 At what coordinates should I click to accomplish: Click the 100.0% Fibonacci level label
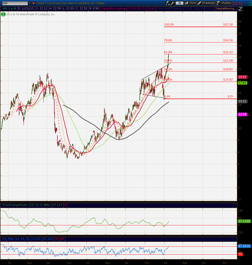click(169, 24)
